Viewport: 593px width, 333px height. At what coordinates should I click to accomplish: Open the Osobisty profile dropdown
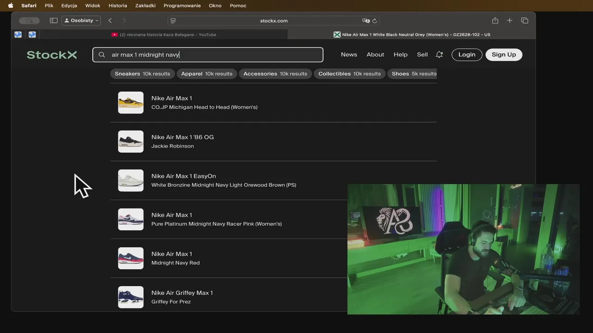coord(81,20)
